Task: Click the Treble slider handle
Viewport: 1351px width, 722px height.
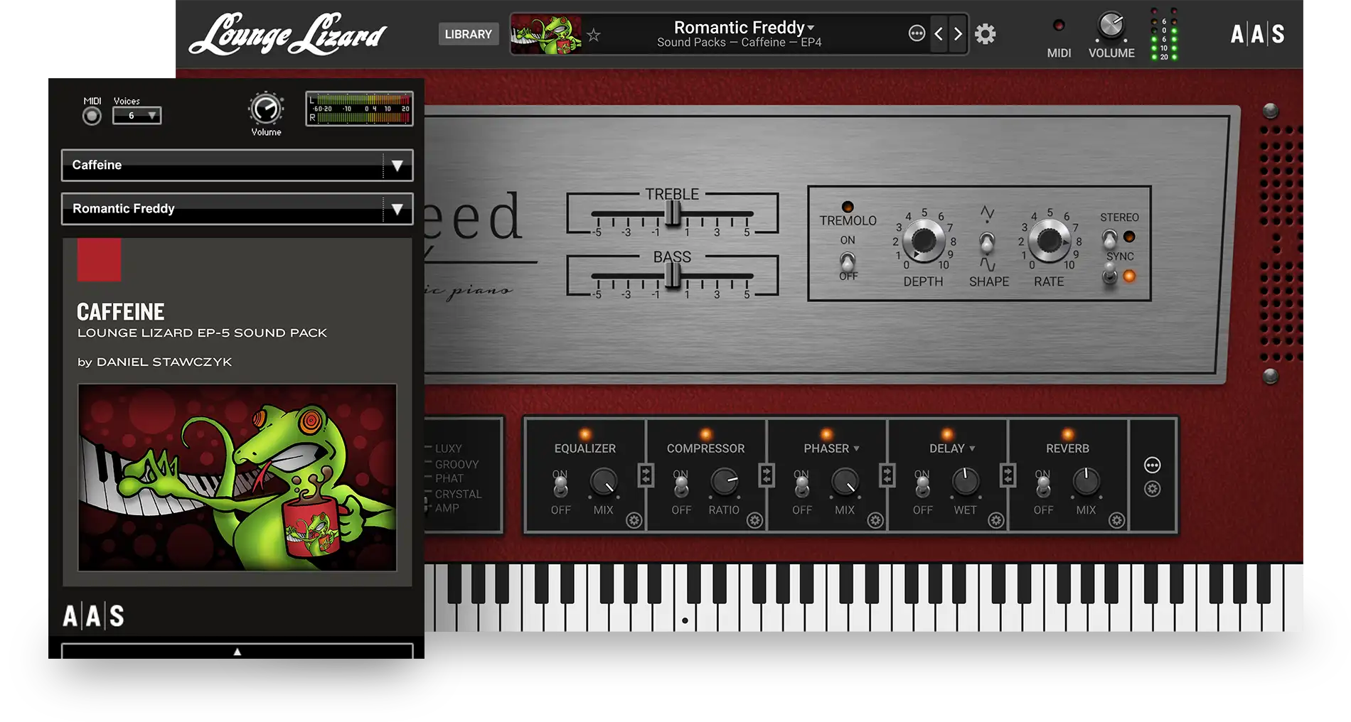Action: (672, 213)
